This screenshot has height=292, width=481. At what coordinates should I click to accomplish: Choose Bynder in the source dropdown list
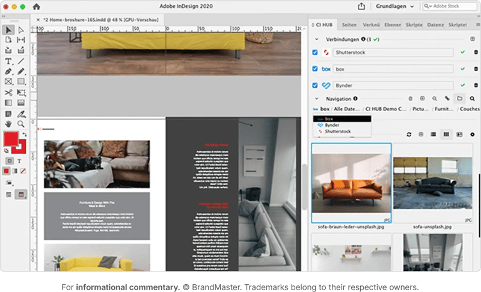(x=342, y=125)
